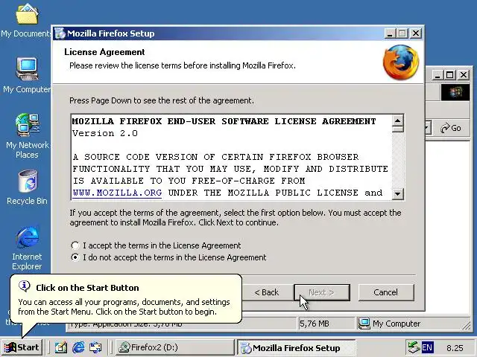Switch to Firefox2 (D:) taskbar item
477x357 pixels.
click(174, 347)
